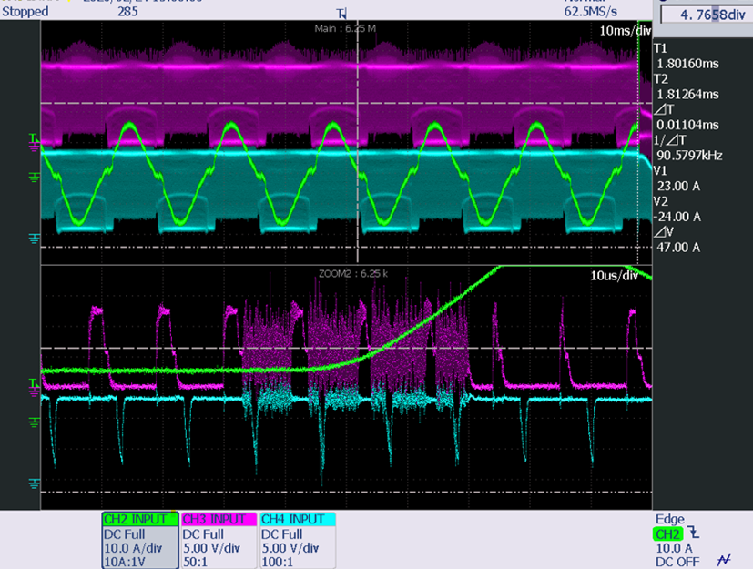The height and width of the screenshot is (569, 753).
Task: Click the ZOOM2 : 6.25 k label
Action: [353, 274]
